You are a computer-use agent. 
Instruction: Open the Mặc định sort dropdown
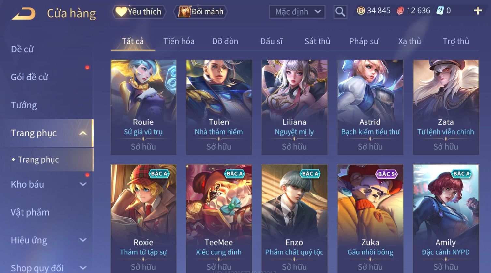click(x=297, y=12)
